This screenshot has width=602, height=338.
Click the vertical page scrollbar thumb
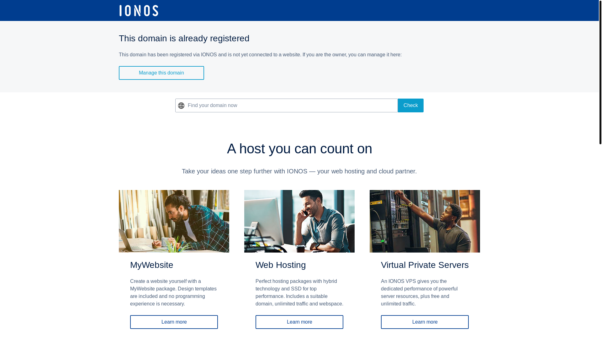(x=600, y=72)
